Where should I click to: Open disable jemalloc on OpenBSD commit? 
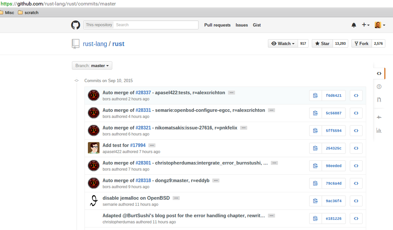click(137, 198)
